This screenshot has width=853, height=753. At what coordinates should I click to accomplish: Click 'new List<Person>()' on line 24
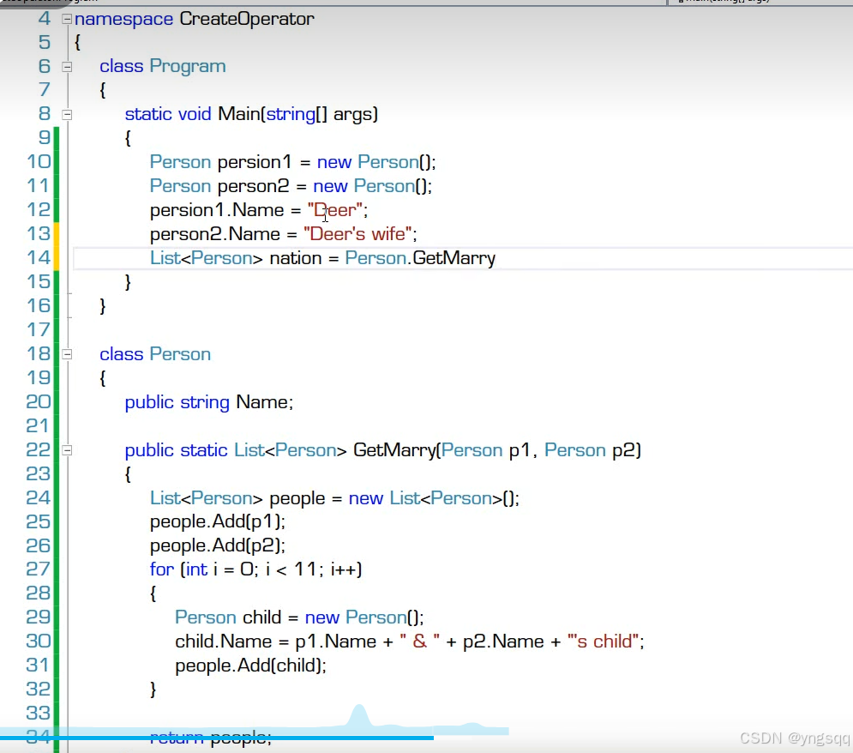431,498
